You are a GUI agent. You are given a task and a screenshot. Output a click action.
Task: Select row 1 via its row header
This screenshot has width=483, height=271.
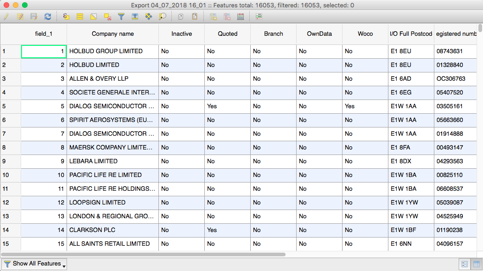click(11, 51)
